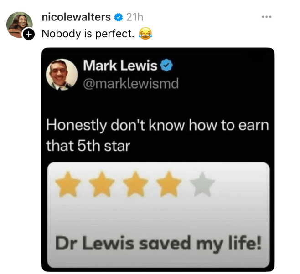300x274 pixels.
Task: Click the Mark Lewis display name
Action: tap(120, 66)
